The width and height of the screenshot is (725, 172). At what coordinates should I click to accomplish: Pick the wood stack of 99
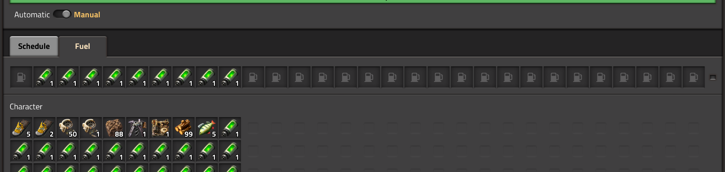pos(184,128)
